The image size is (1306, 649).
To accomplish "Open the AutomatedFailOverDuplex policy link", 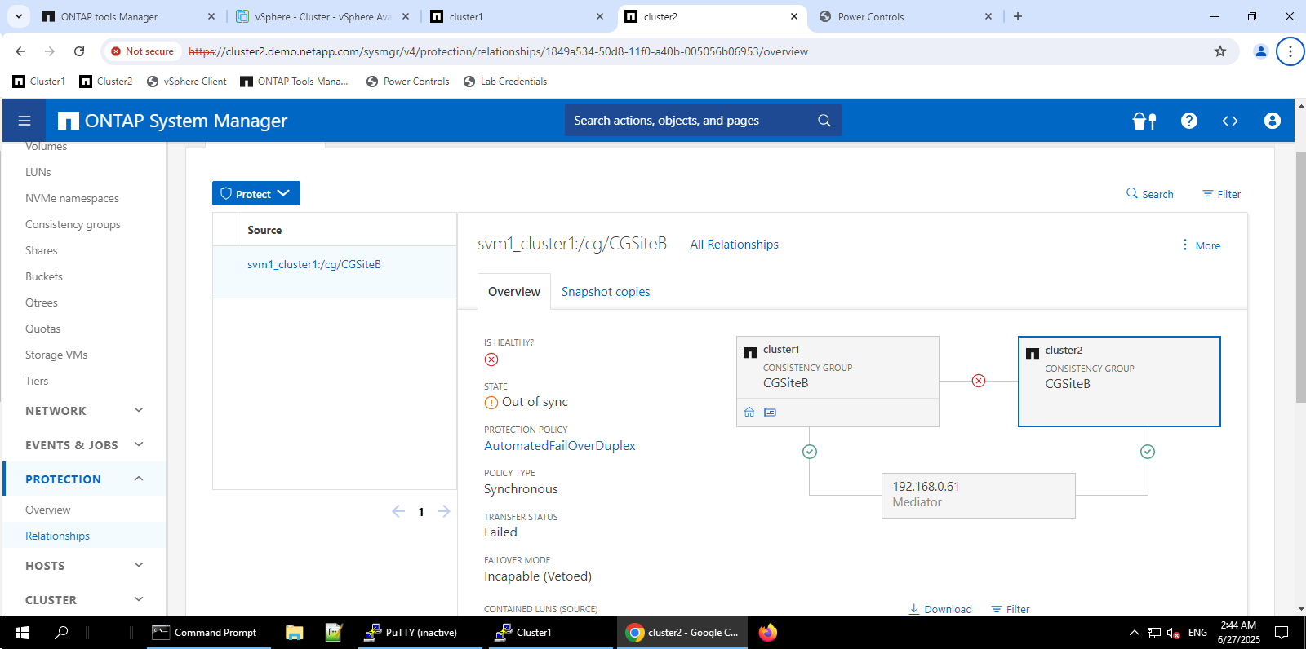I will pos(559,446).
